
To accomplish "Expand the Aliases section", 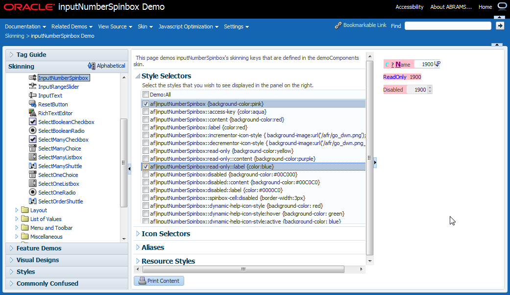I will click(138, 247).
